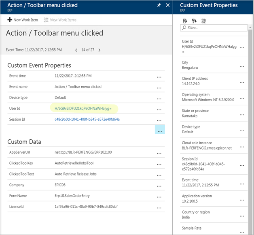Open ellipsis for Session Id in right panel
The height and width of the screenshot is (235, 254).
point(242,166)
